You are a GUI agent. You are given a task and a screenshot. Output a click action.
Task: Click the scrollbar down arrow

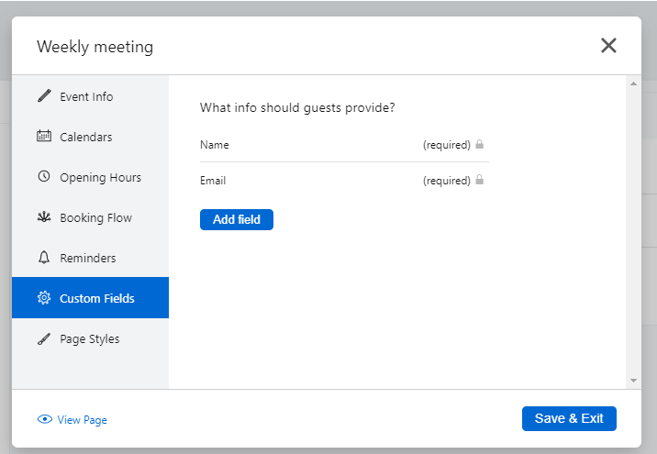coord(633,380)
